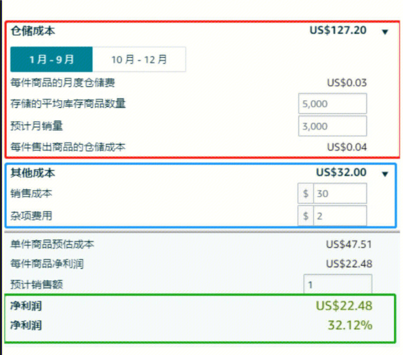Viewport: 403px width, 355px height.
Task: Click the 其他成本 header title
Action: [33, 173]
